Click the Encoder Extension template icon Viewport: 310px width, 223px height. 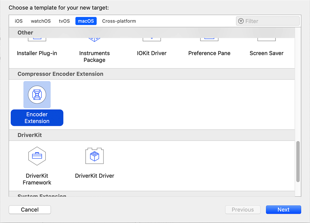[x=37, y=94]
